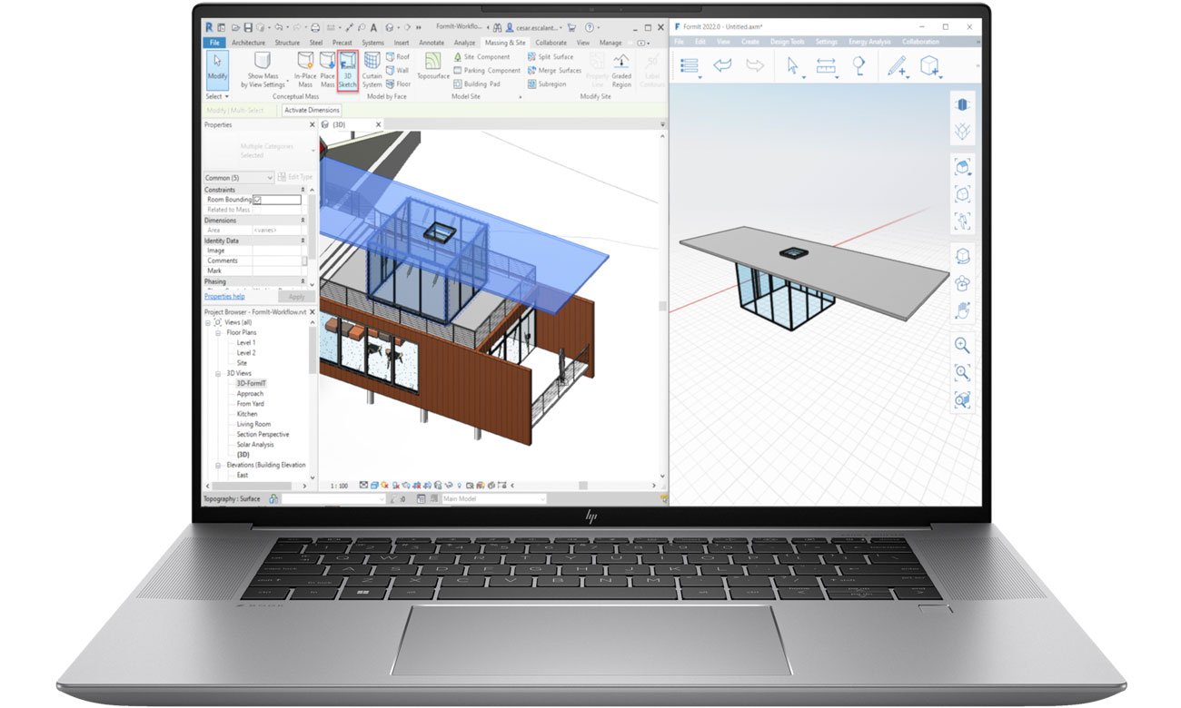Use the Merge Surfaces tool
The image size is (1181, 708).
click(x=554, y=70)
